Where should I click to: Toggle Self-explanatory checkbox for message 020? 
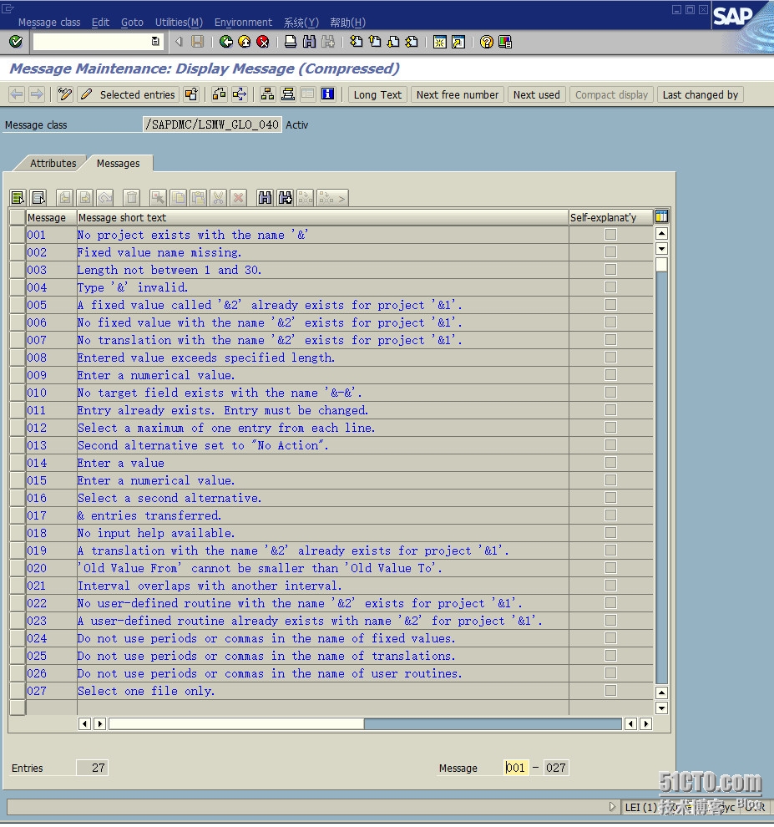[x=610, y=567]
